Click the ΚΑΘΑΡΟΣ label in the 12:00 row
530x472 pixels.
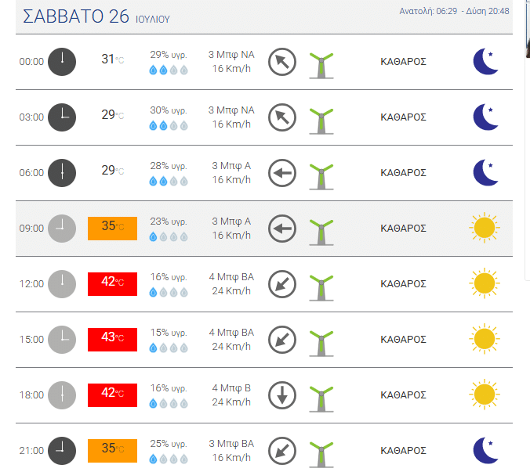pyautogui.click(x=403, y=284)
